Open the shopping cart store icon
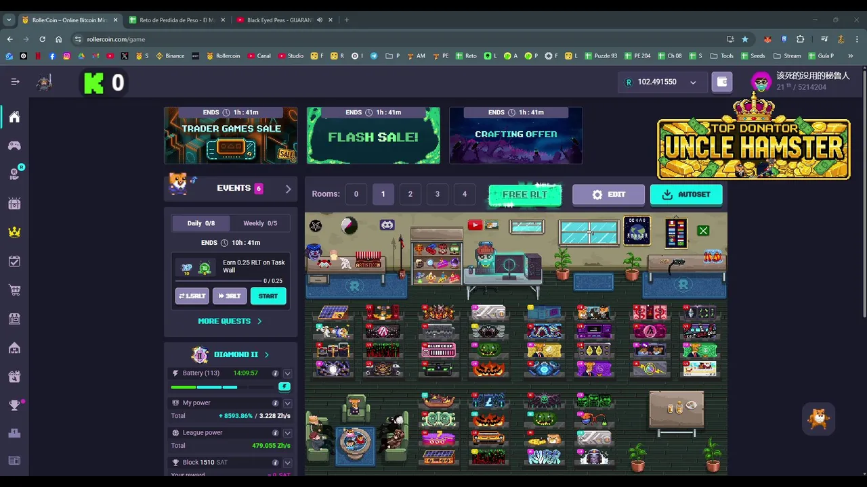867x487 pixels. (14, 290)
